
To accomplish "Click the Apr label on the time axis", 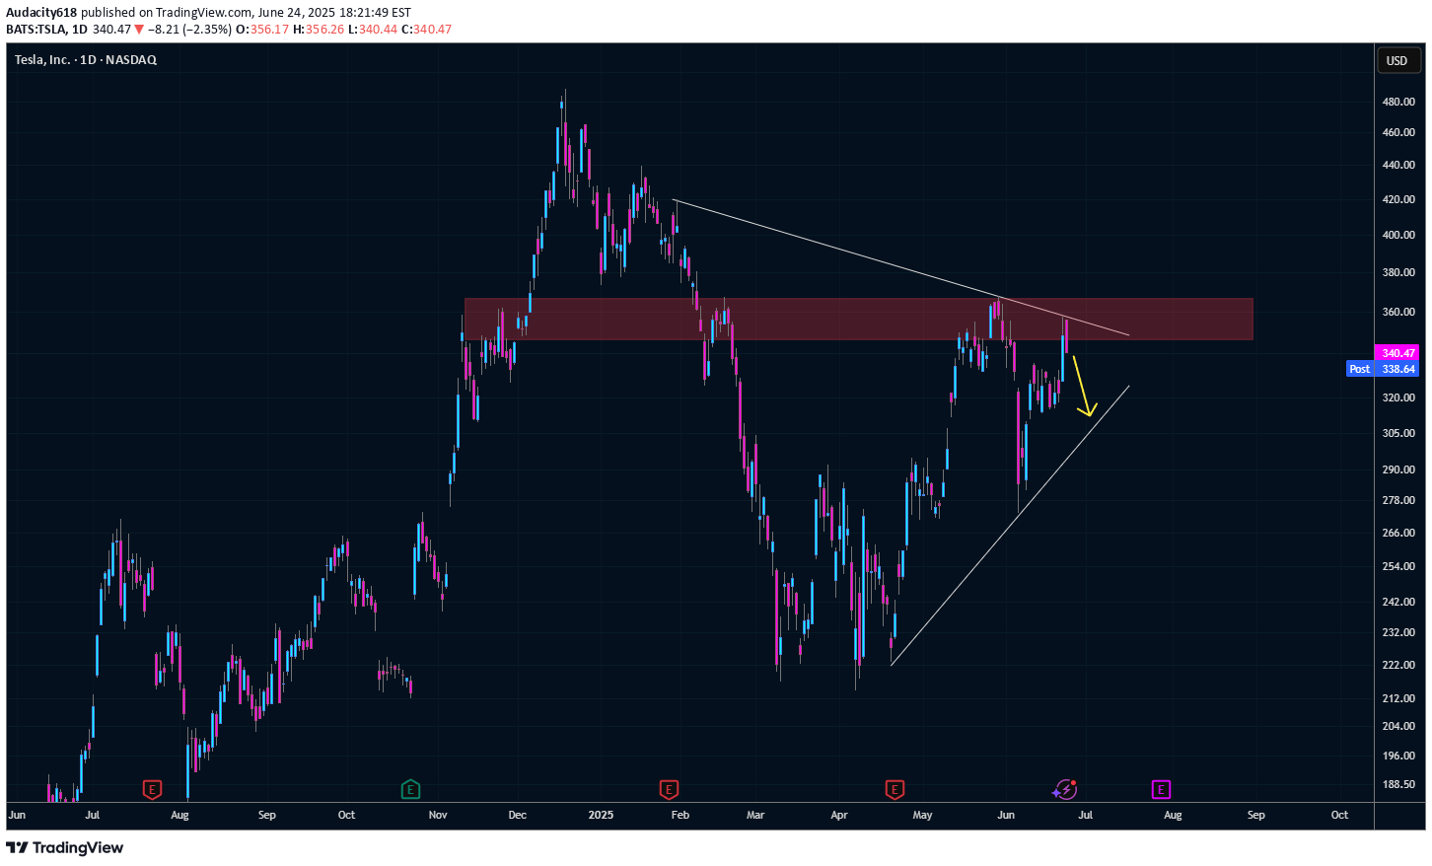I will click(839, 815).
